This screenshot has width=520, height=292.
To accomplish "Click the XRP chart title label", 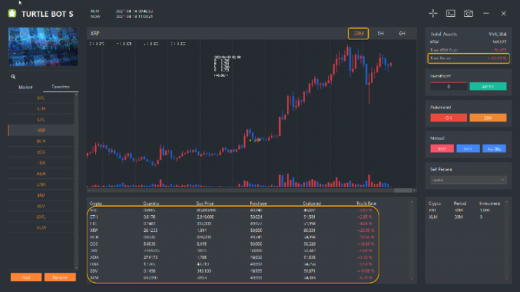I will (95, 34).
